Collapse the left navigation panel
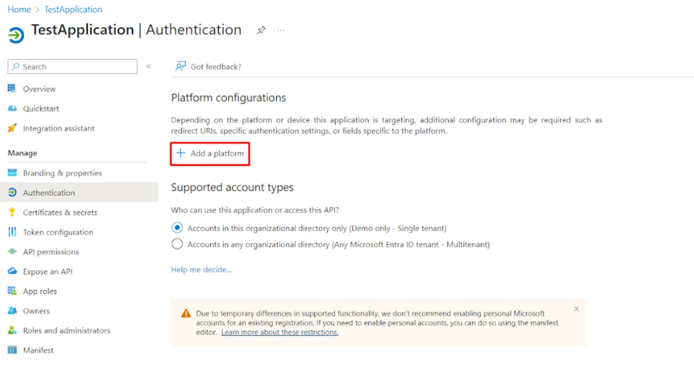The image size is (694, 370). [148, 66]
